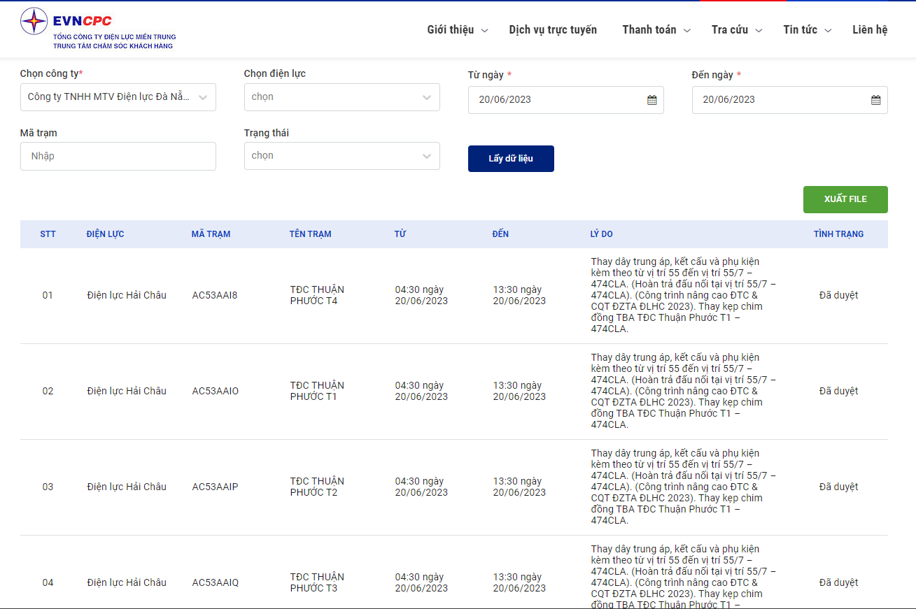
Task: Click row number 02
Action: pyautogui.click(x=48, y=391)
